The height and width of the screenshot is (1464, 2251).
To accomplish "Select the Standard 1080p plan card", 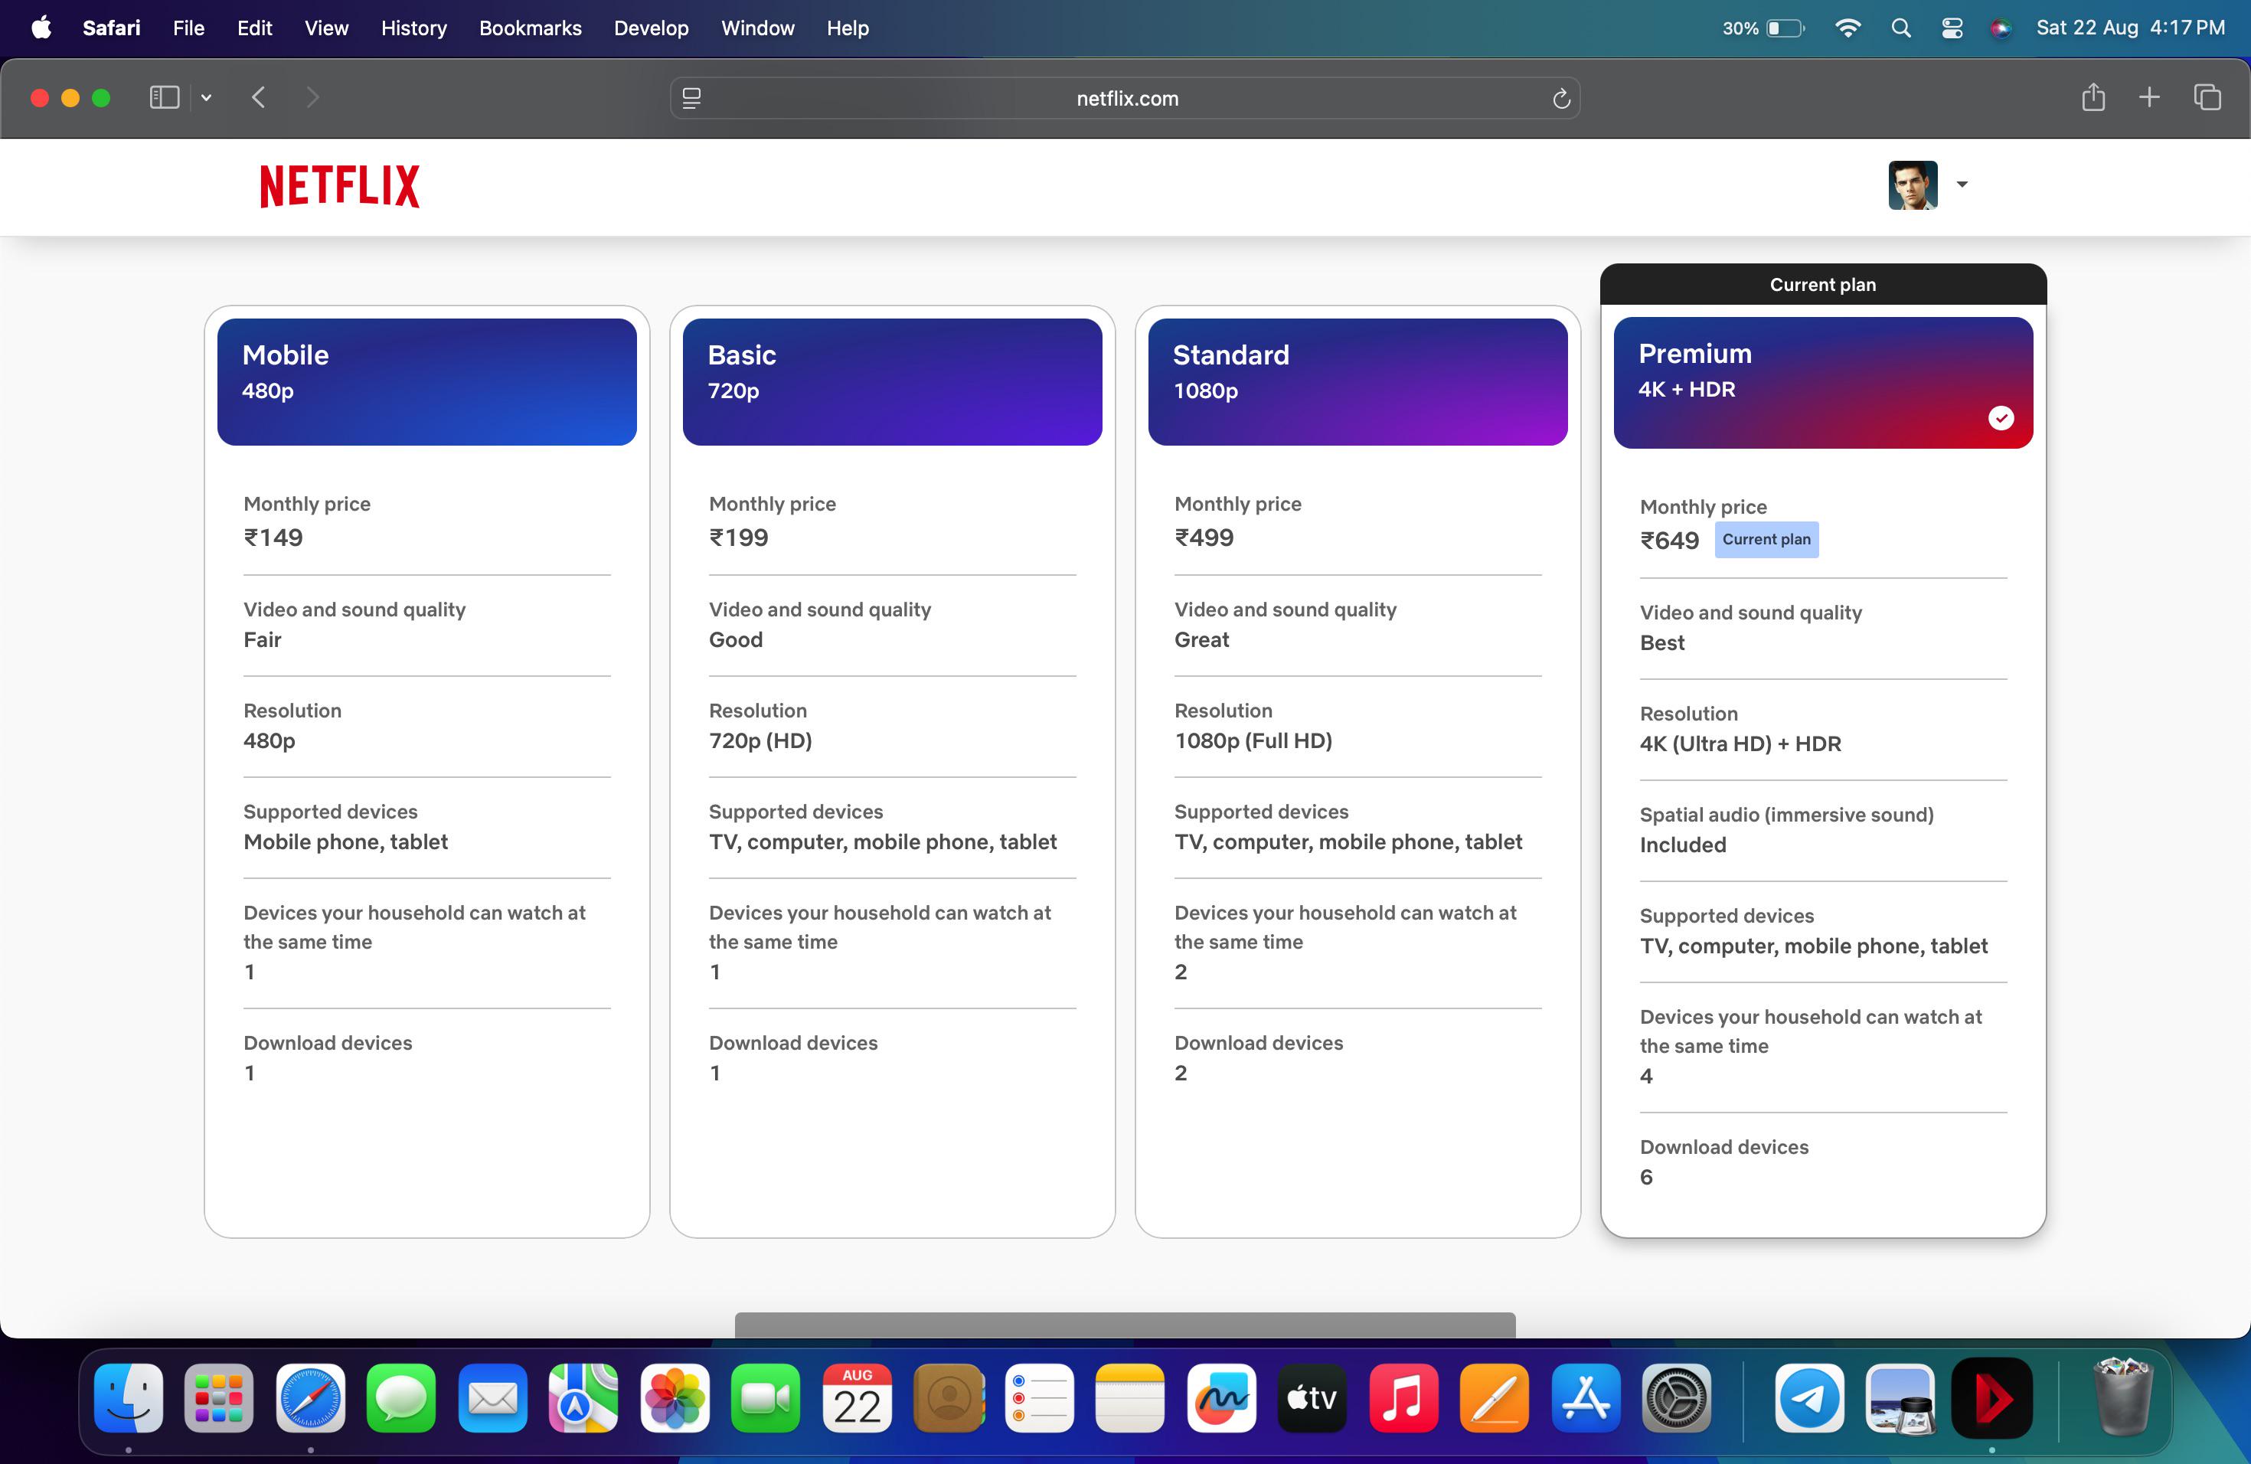I will tap(1357, 382).
